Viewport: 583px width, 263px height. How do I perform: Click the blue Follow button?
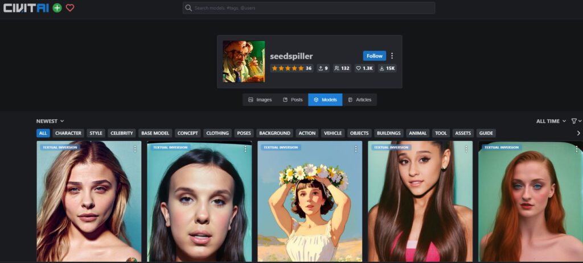[x=374, y=56]
